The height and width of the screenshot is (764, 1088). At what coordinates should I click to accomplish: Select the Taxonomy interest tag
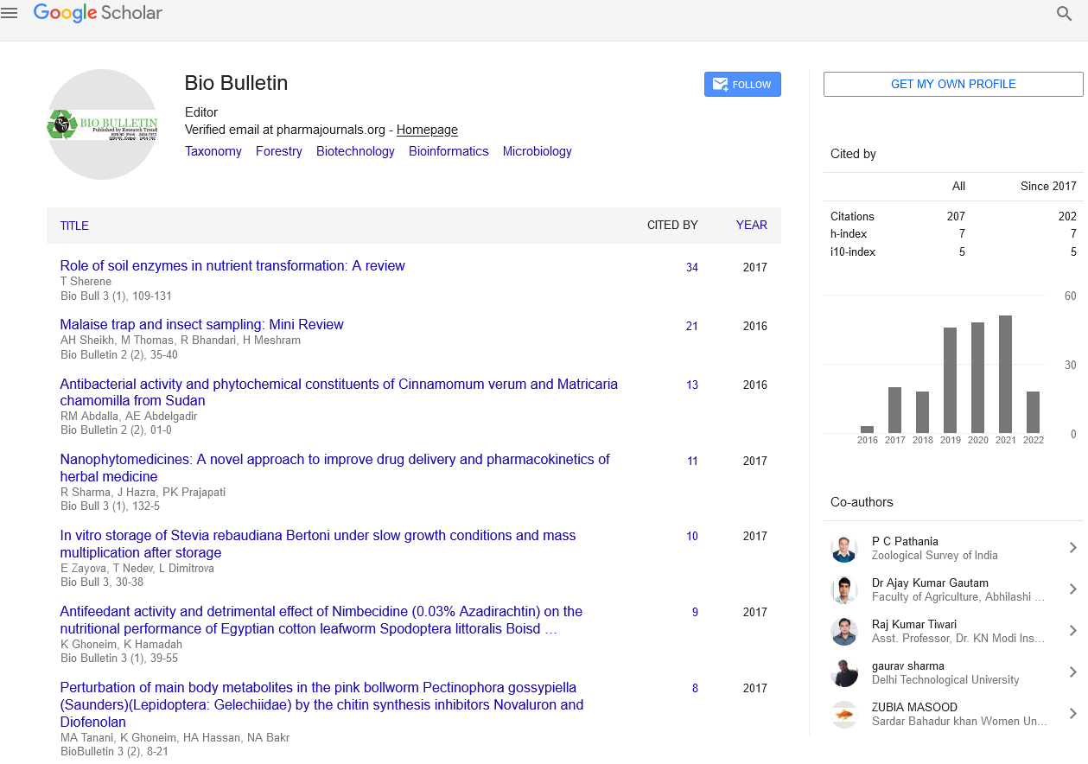pyautogui.click(x=213, y=151)
